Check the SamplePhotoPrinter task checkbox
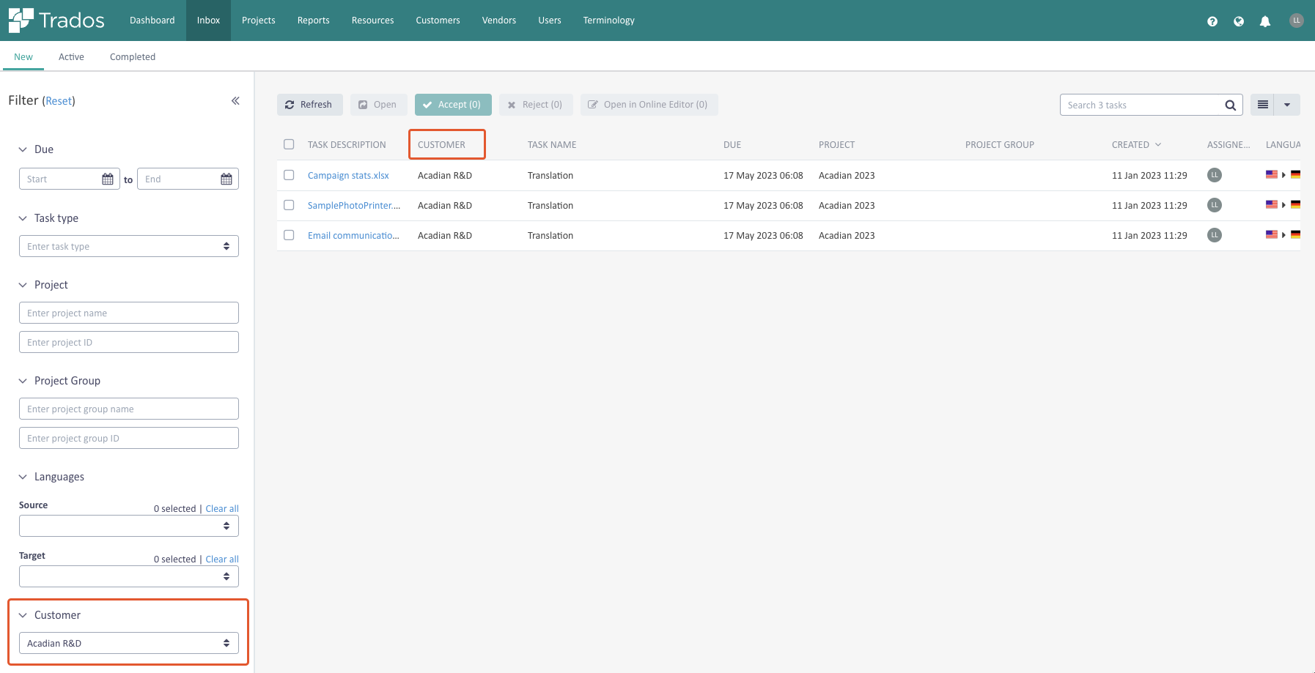 [289, 205]
